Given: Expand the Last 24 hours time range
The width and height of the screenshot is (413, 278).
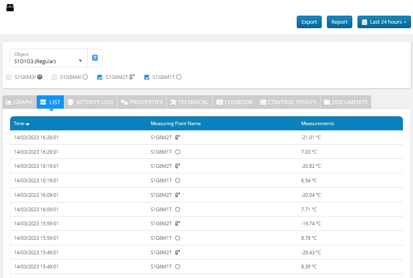Looking at the screenshot, I should click(384, 22).
